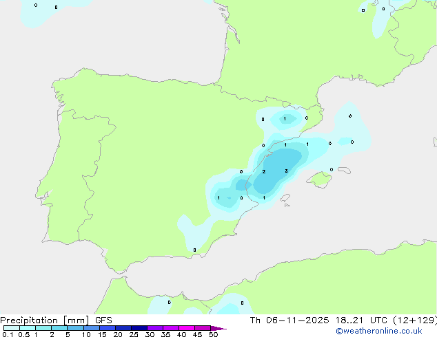Click the legend label '35'
437x337 pixels.
165,334
